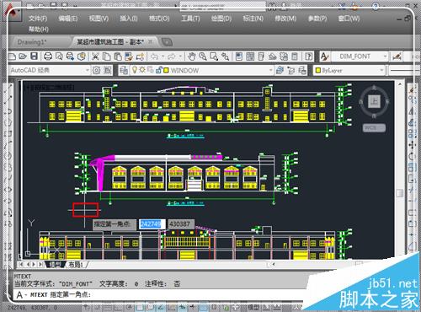
Task: Switch to the 布局1 layout tab
Action: pyautogui.click(x=76, y=265)
